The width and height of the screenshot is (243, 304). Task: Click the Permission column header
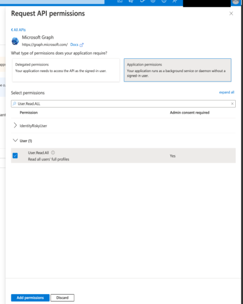(x=29, y=113)
